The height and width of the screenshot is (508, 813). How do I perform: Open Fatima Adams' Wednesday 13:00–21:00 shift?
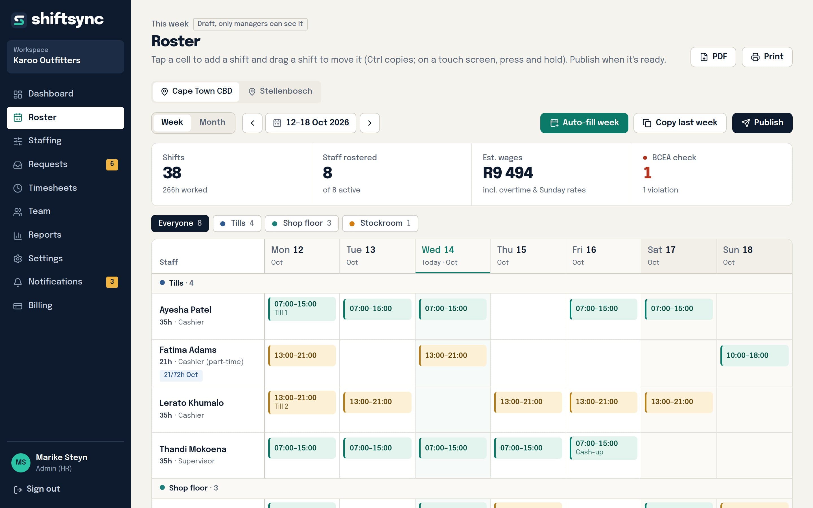coord(453,356)
